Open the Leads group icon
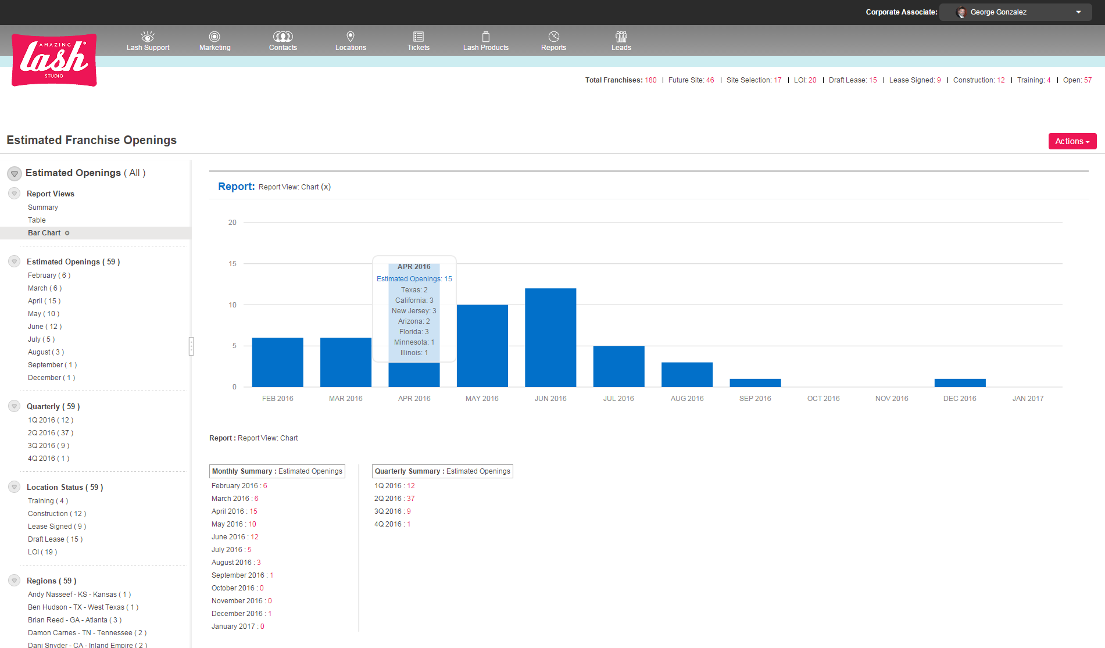The height and width of the screenshot is (648, 1105). [621, 36]
